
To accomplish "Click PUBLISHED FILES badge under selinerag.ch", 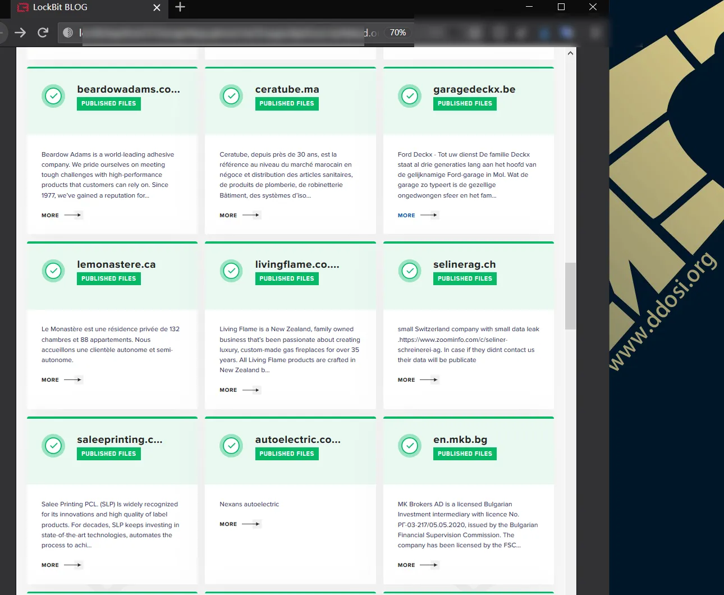I will tap(465, 279).
